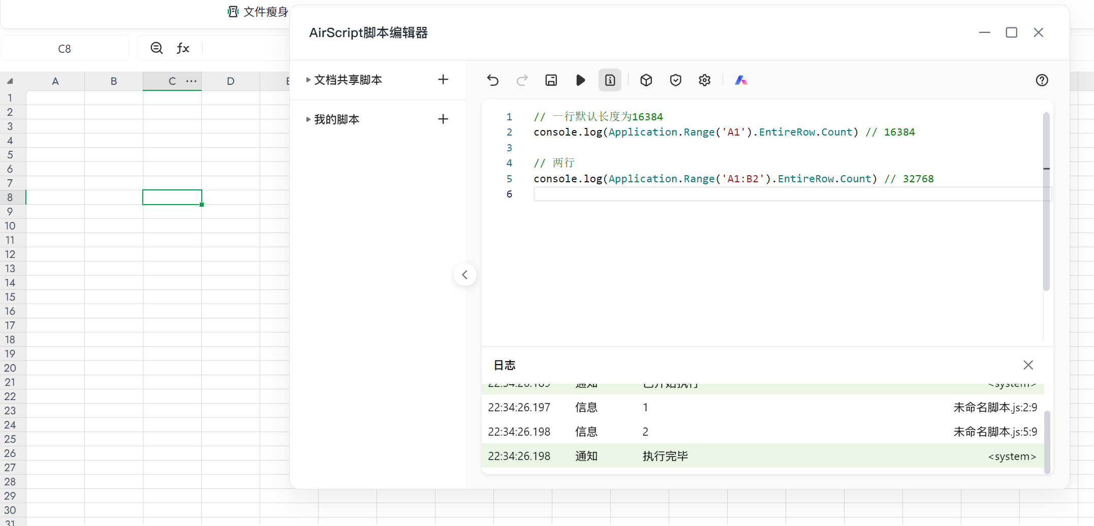1094x526 pixels.
Task: Undo the last script edit
Action: click(492, 80)
